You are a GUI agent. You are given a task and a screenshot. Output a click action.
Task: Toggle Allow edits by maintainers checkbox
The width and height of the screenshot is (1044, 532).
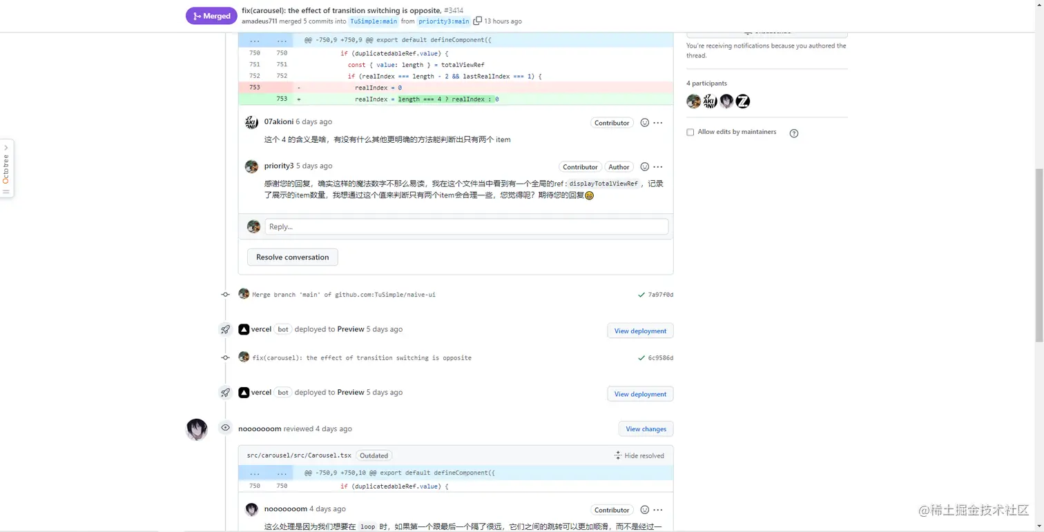690,132
